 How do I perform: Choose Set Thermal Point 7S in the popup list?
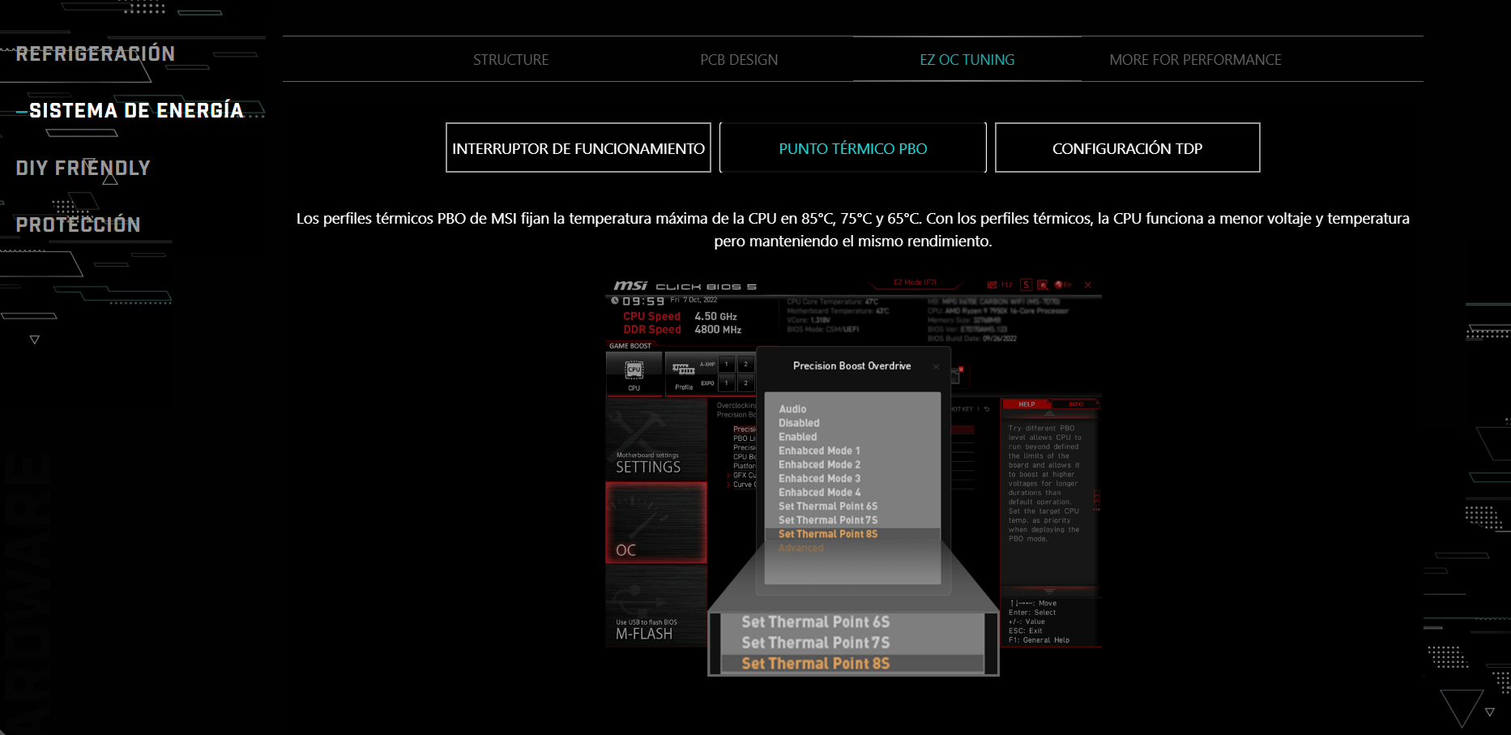pos(828,520)
